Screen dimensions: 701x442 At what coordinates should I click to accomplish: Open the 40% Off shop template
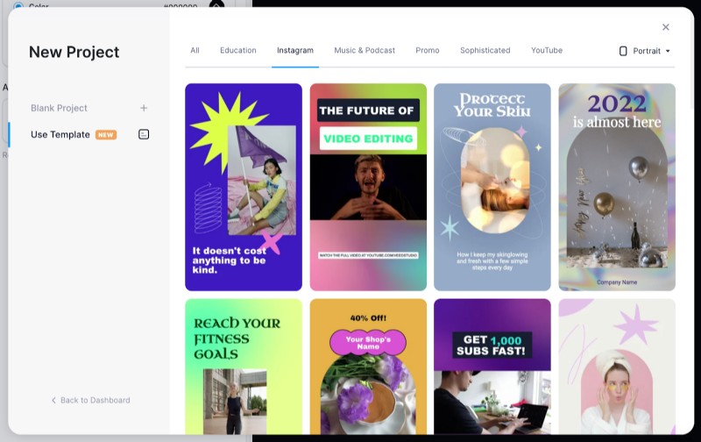coord(368,367)
